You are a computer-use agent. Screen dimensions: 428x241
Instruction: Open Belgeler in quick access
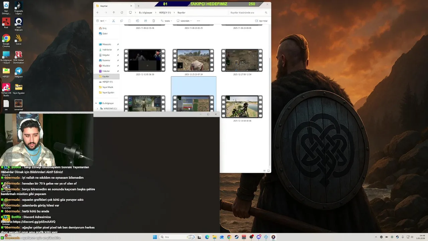[106, 55]
